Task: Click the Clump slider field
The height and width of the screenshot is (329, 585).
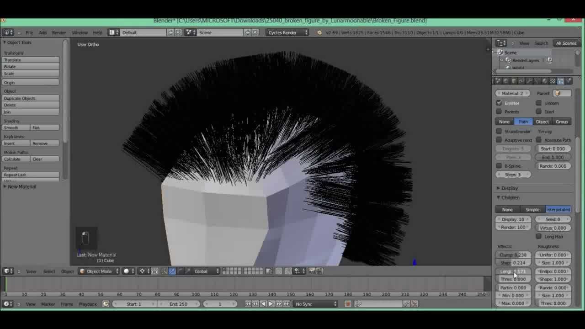Action: (514, 255)
